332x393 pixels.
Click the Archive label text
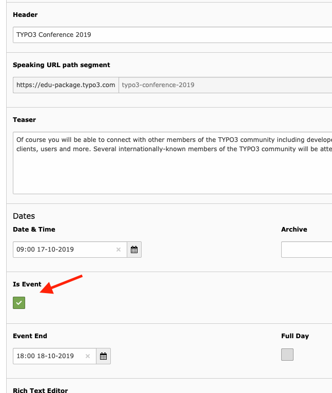click(x=294, y=230)
